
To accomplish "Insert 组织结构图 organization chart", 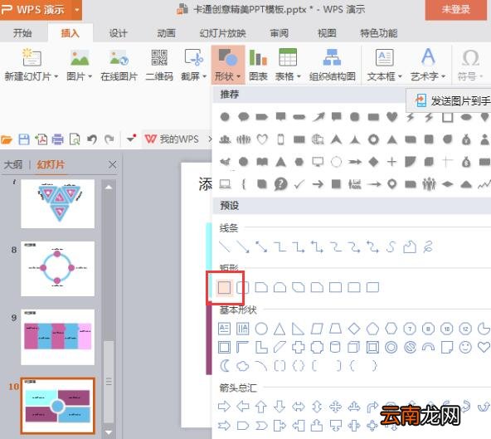I will (x=332, y=57).
